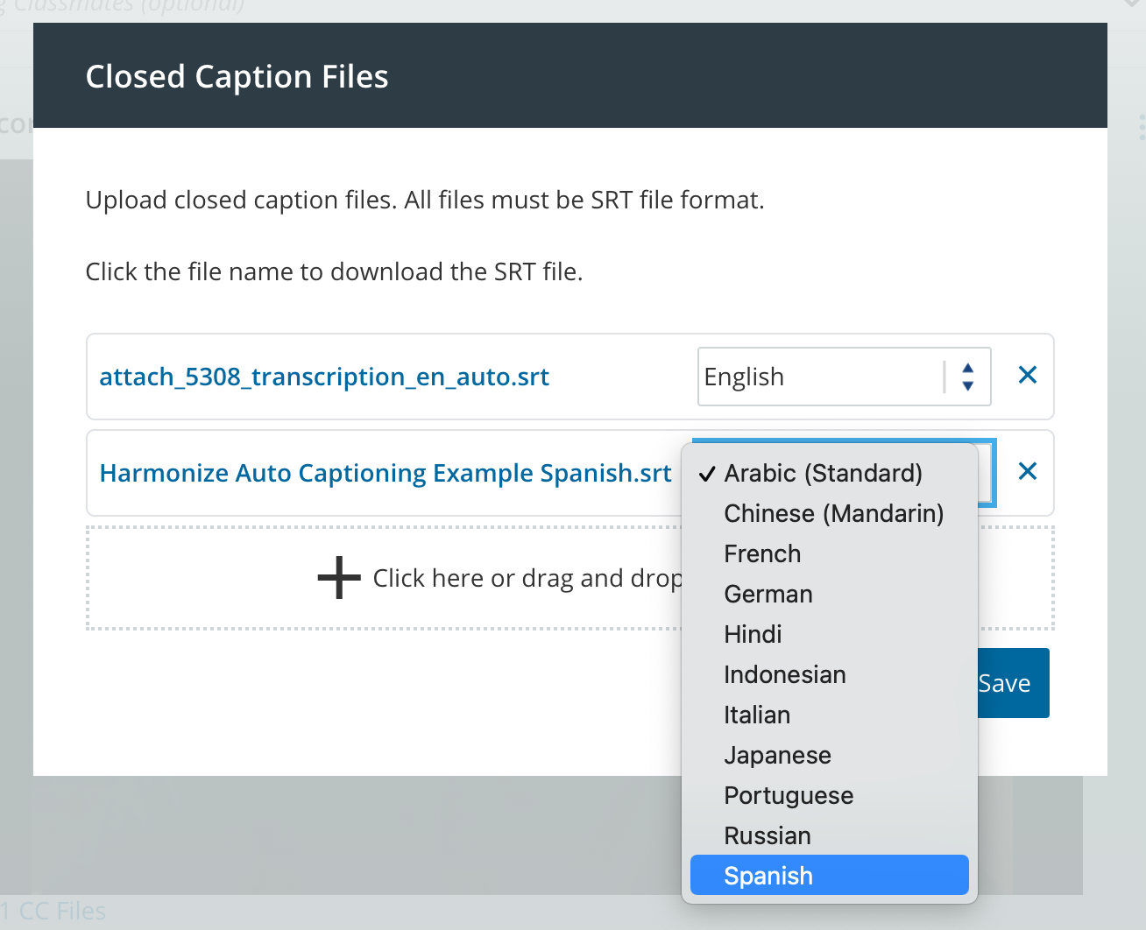This screenshot has width=1146, height=930.
Task: Pick French in the language menu
Action: click(x=762, y=553)
